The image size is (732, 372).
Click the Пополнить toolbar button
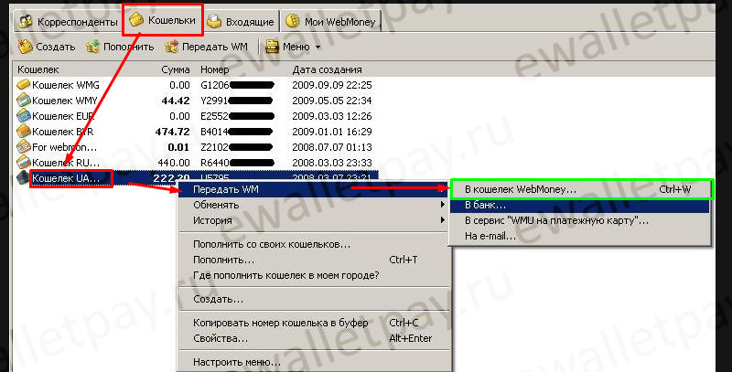click(120, 47)
